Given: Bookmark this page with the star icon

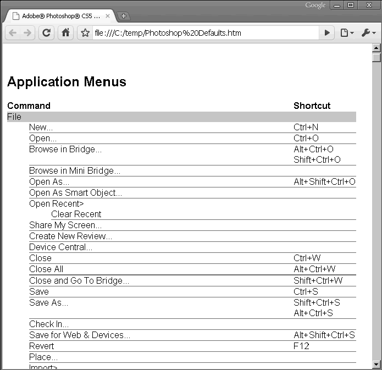Looking at the screenshot, I should tap(85, 32).
